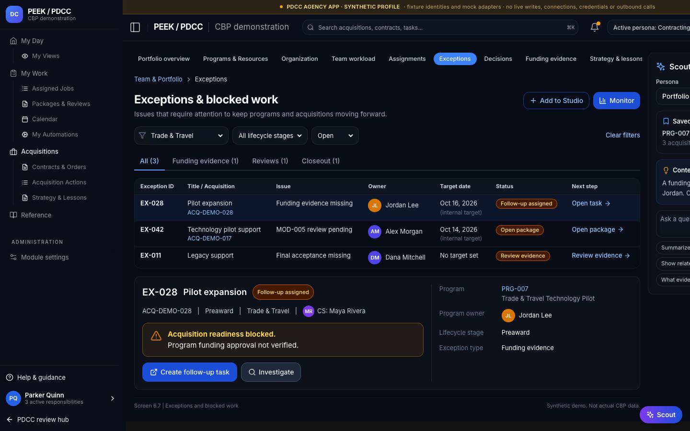Click the My Day home icon
The height and width of the screenshot is (431, 690).
click(13, 41)
